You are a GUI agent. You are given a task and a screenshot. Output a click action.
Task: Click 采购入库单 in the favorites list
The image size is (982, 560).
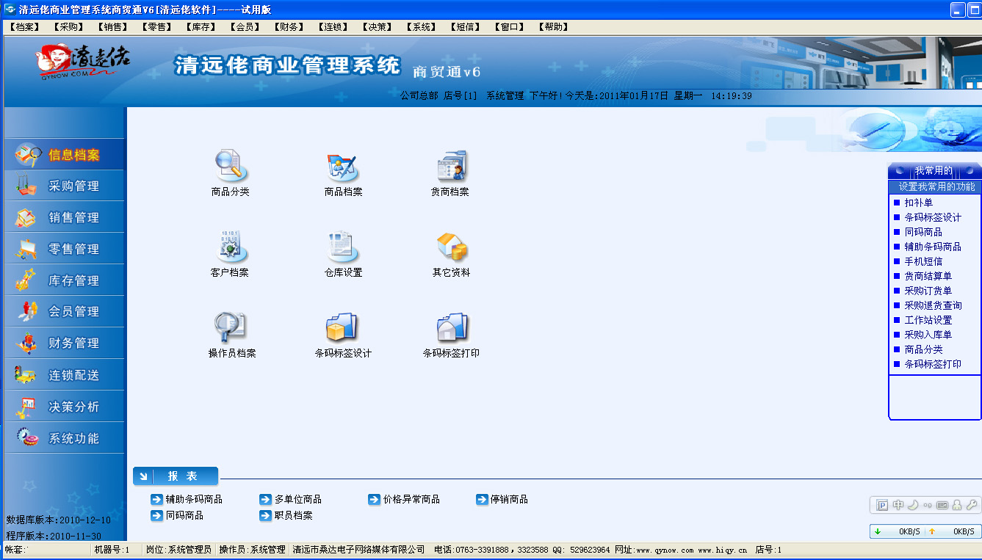coord(928,335)
